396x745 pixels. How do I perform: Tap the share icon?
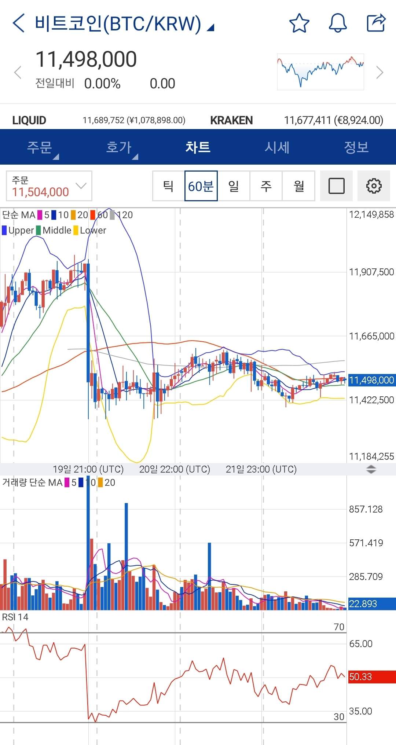376,23
